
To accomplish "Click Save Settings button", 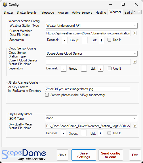I will click(84, 155).
